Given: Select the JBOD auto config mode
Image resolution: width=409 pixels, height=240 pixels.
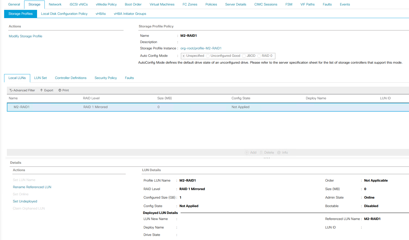Looking at the screenshot, I should pos(244,56).
